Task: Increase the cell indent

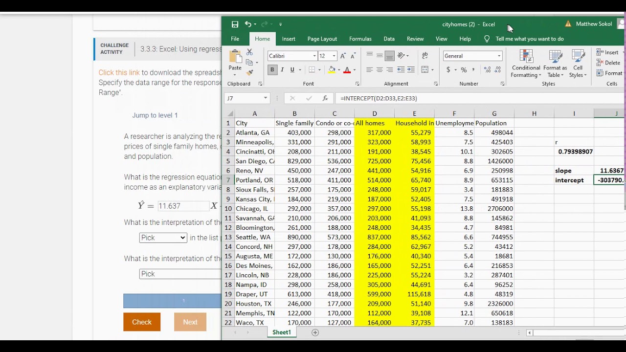Action: click(x=411, y=70)
